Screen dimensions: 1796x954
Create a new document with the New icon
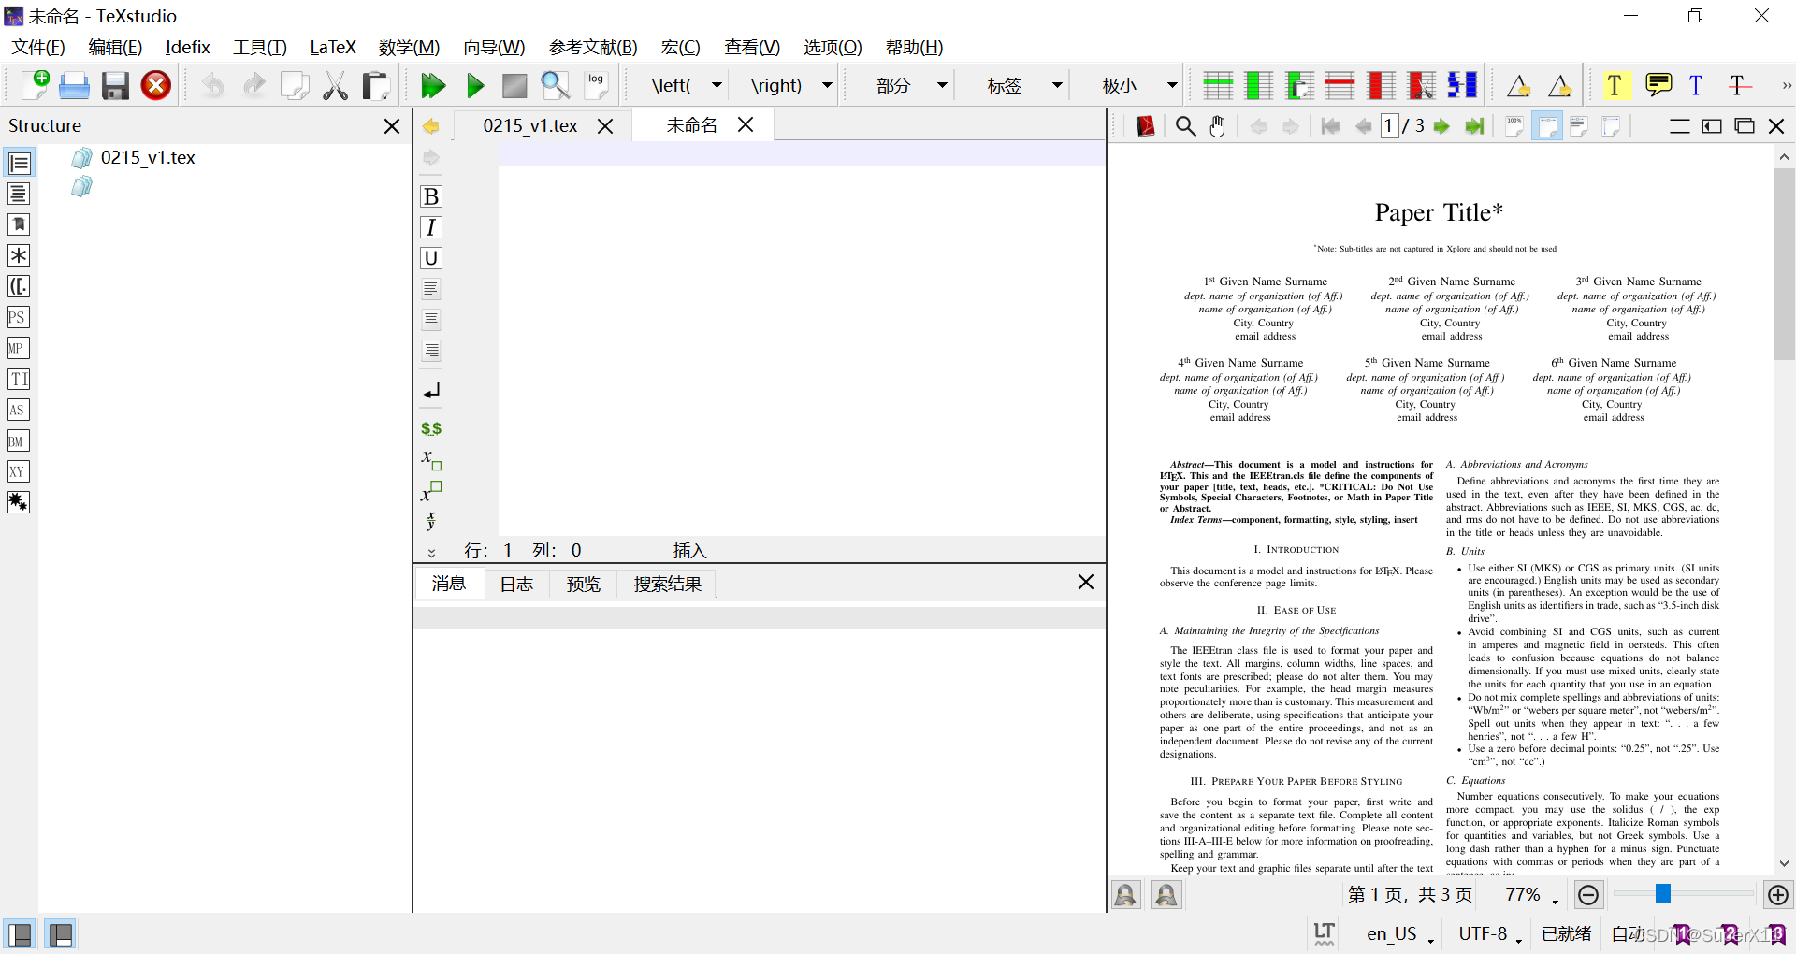(36, 85)
